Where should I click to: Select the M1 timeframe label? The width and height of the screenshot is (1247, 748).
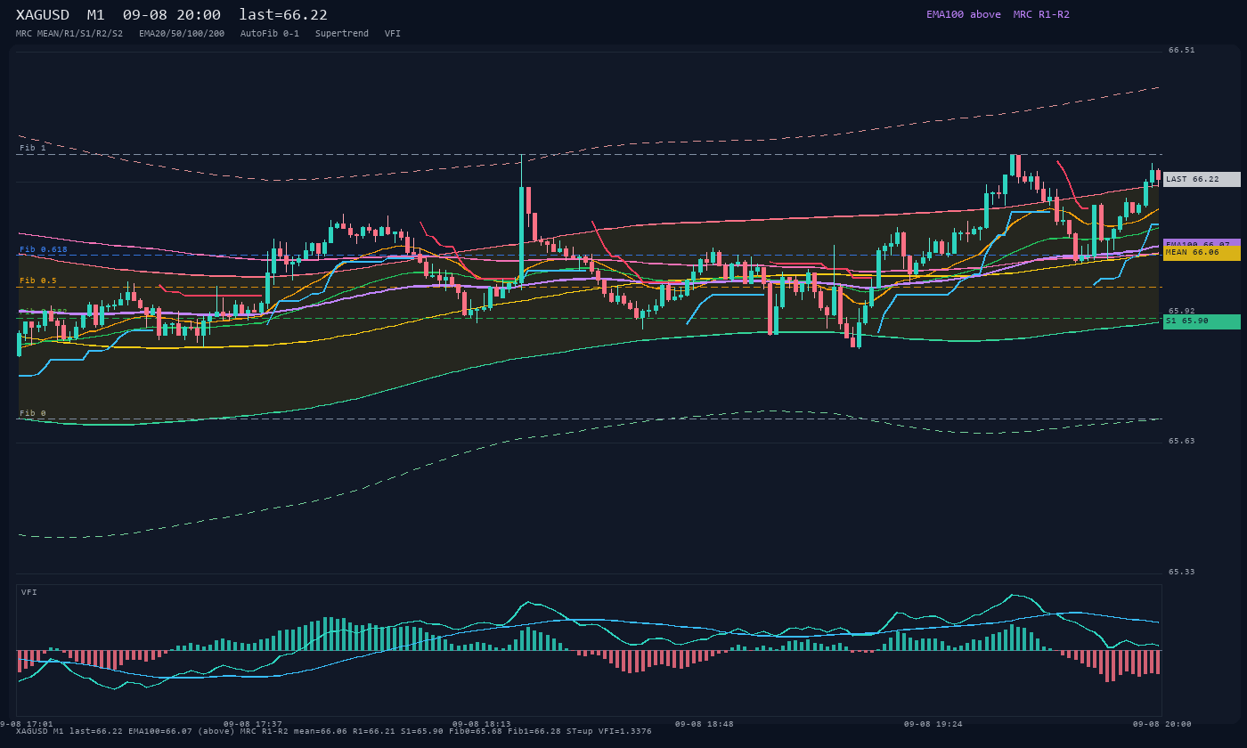(x=95, y=15)
